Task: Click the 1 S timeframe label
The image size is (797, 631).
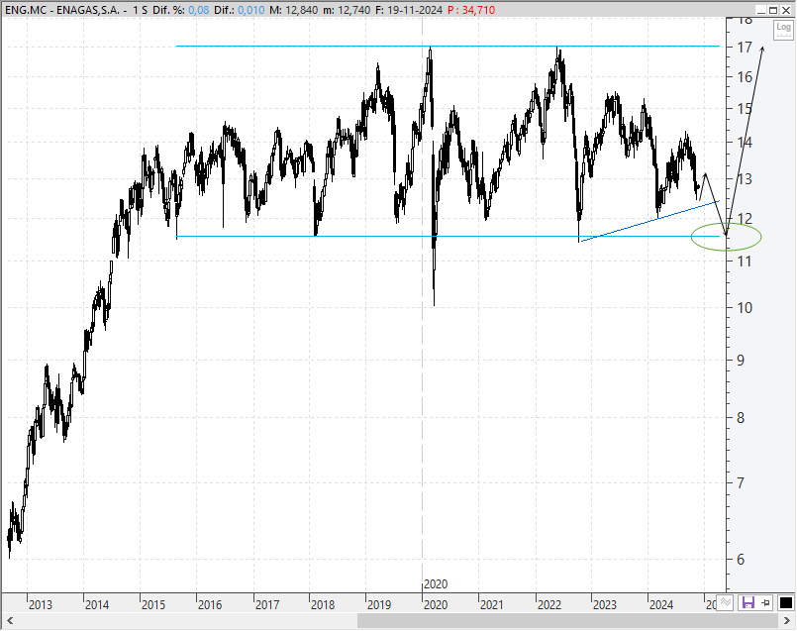Action: click(141, 10)
